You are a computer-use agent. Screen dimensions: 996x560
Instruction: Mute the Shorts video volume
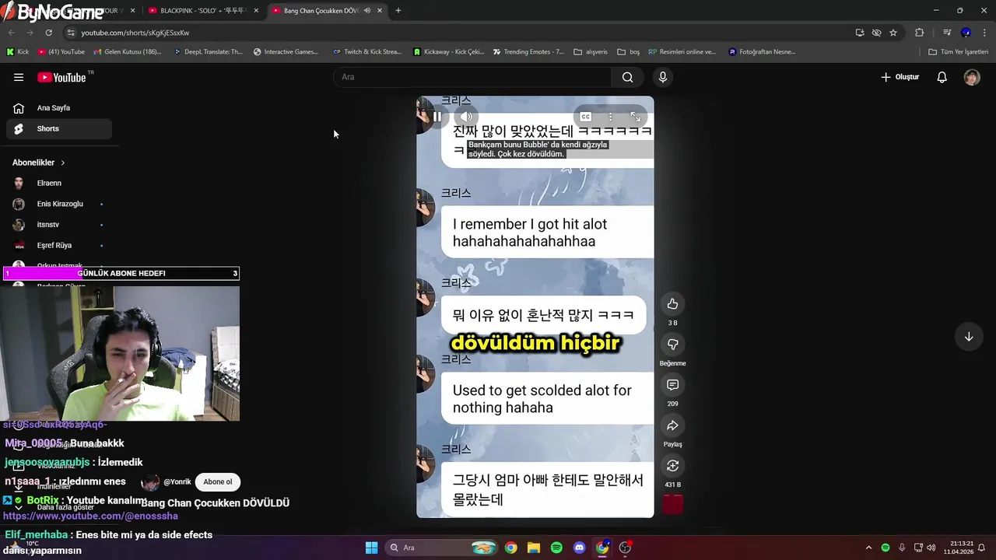coord(465,117)
